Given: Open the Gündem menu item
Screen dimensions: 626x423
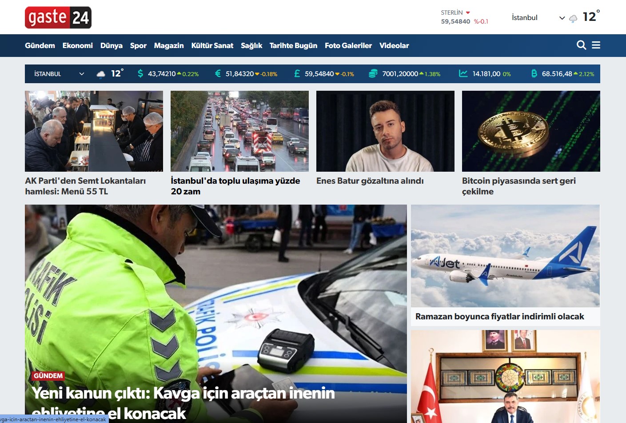Looking at the screenshot, I should click(40, 45).
